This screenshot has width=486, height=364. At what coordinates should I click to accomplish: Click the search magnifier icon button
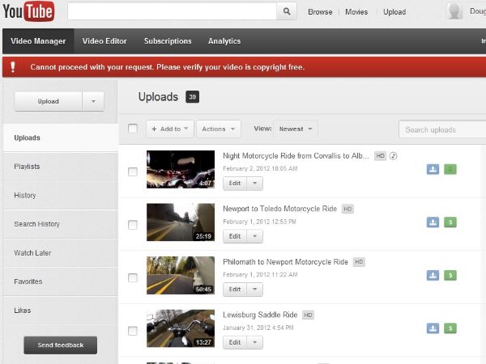pyautogui.click(x=287, y=11)
